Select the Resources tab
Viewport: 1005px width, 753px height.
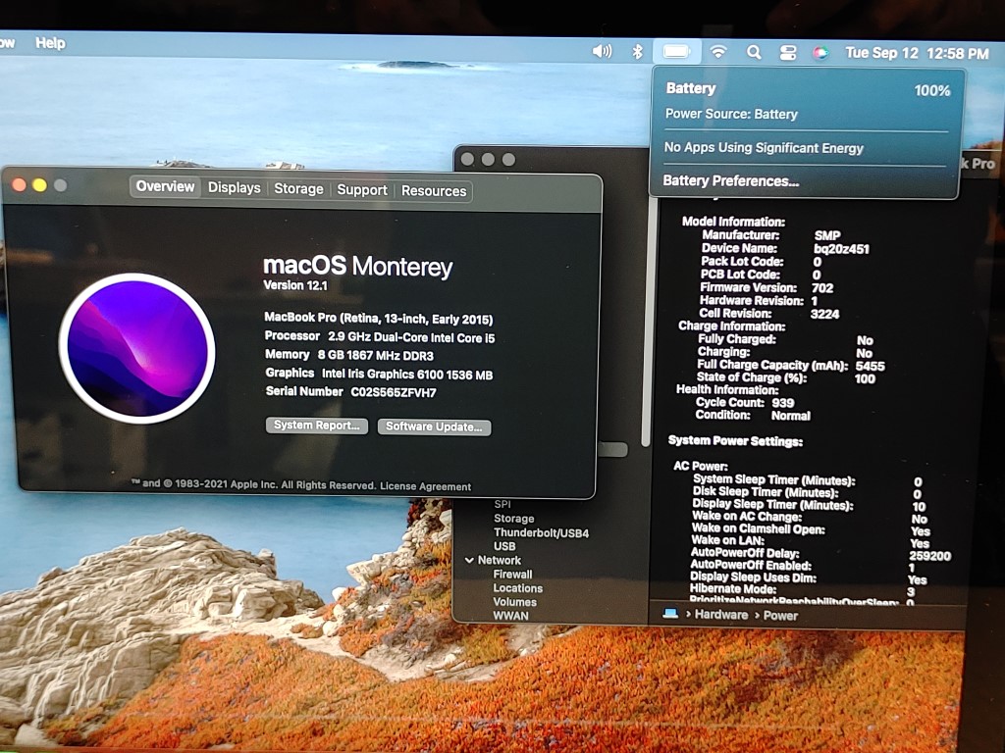(434, 191)
